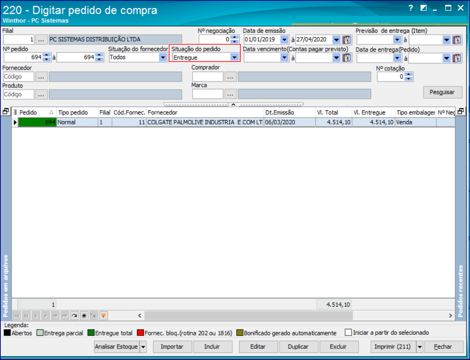The width and height of the screenshot is (470, 360).
Task: Click the gray asterisk goto-bookmark icon
Action: click(x=94, y=316)
